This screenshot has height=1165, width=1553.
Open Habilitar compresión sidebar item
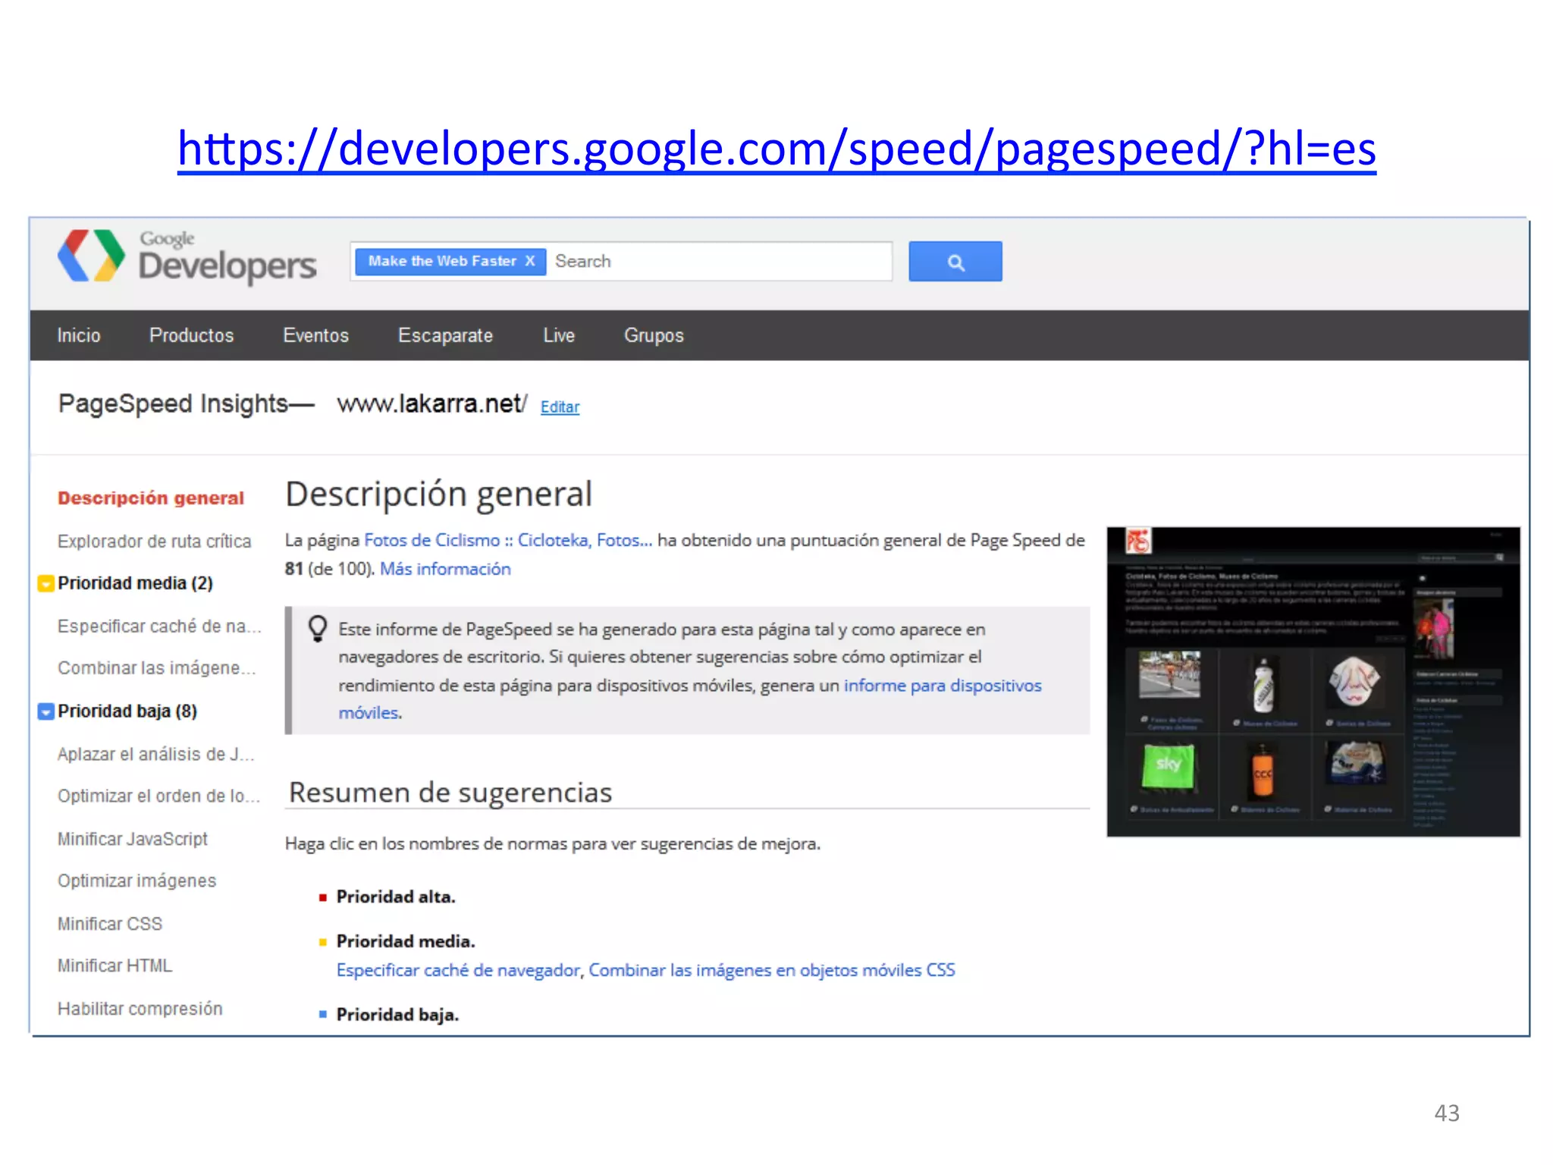pyautogui.click(x=140, y=1009)
